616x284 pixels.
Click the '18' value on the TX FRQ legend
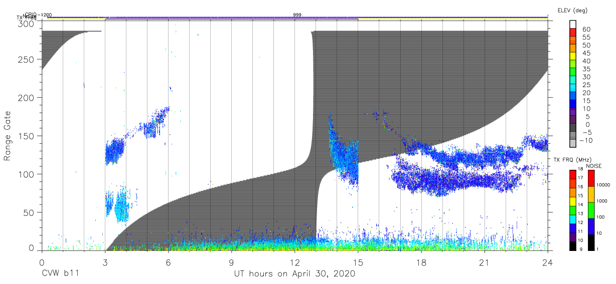581,169
